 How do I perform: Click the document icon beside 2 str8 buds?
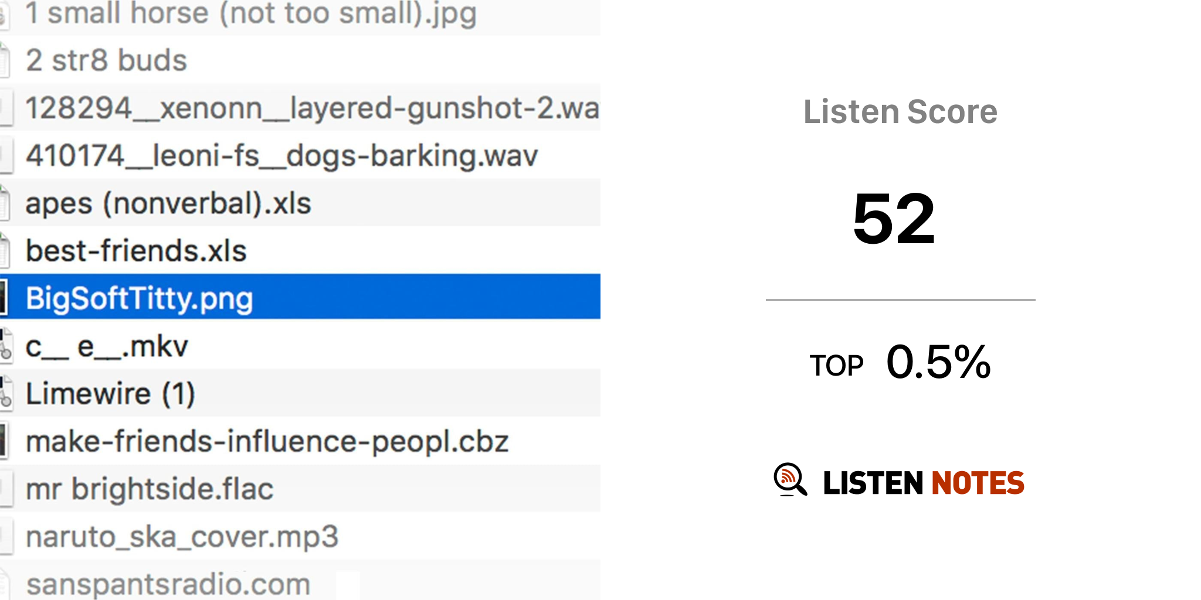[x=4, y=60]
